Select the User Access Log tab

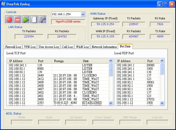click(48, 47)
